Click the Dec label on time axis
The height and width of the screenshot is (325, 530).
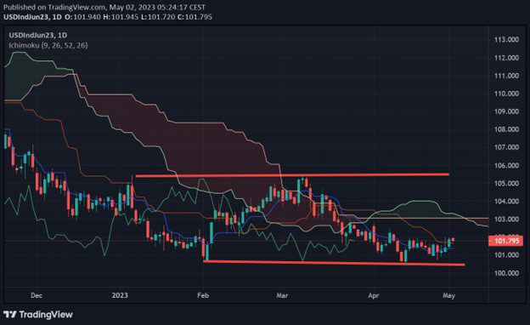pyautogui.click(x=37, y=295)
